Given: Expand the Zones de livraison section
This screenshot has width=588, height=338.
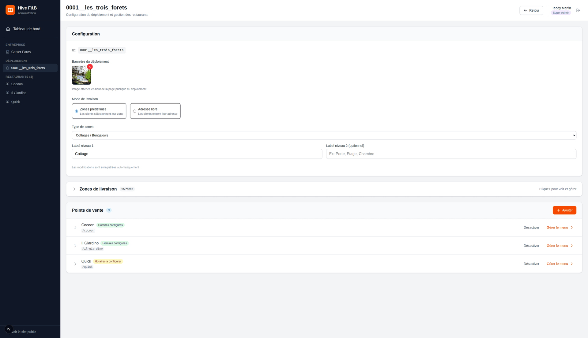Looking at the screenshot, I should point(98,189).
